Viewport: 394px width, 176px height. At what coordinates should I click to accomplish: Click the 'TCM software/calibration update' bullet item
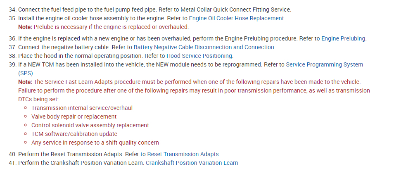pyautogui.click(x=74, y=134)
